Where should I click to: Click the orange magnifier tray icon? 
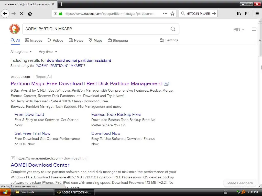[244, 192]
